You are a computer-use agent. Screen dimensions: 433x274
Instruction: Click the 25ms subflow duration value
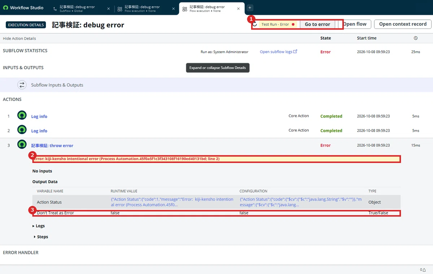point(416,52)
